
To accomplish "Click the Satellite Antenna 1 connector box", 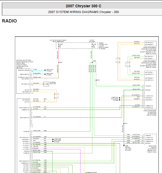I will click(150, 57).
